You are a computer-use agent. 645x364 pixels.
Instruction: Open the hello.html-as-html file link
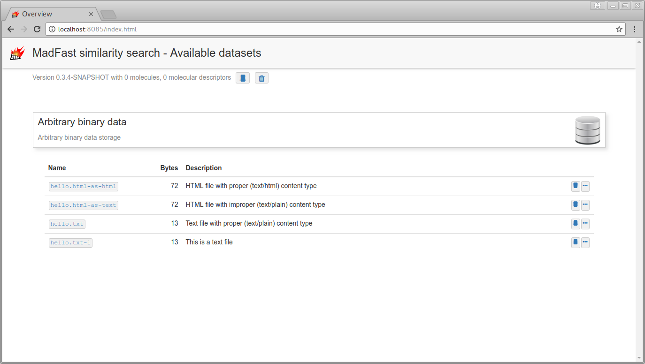point(83,187)
